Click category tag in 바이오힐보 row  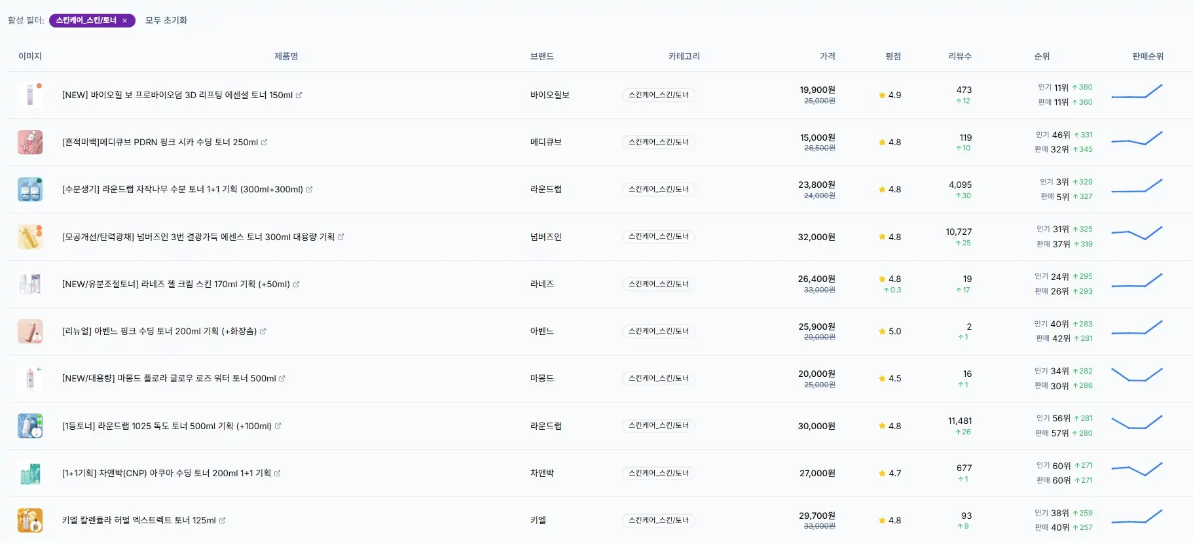(659, 95)
